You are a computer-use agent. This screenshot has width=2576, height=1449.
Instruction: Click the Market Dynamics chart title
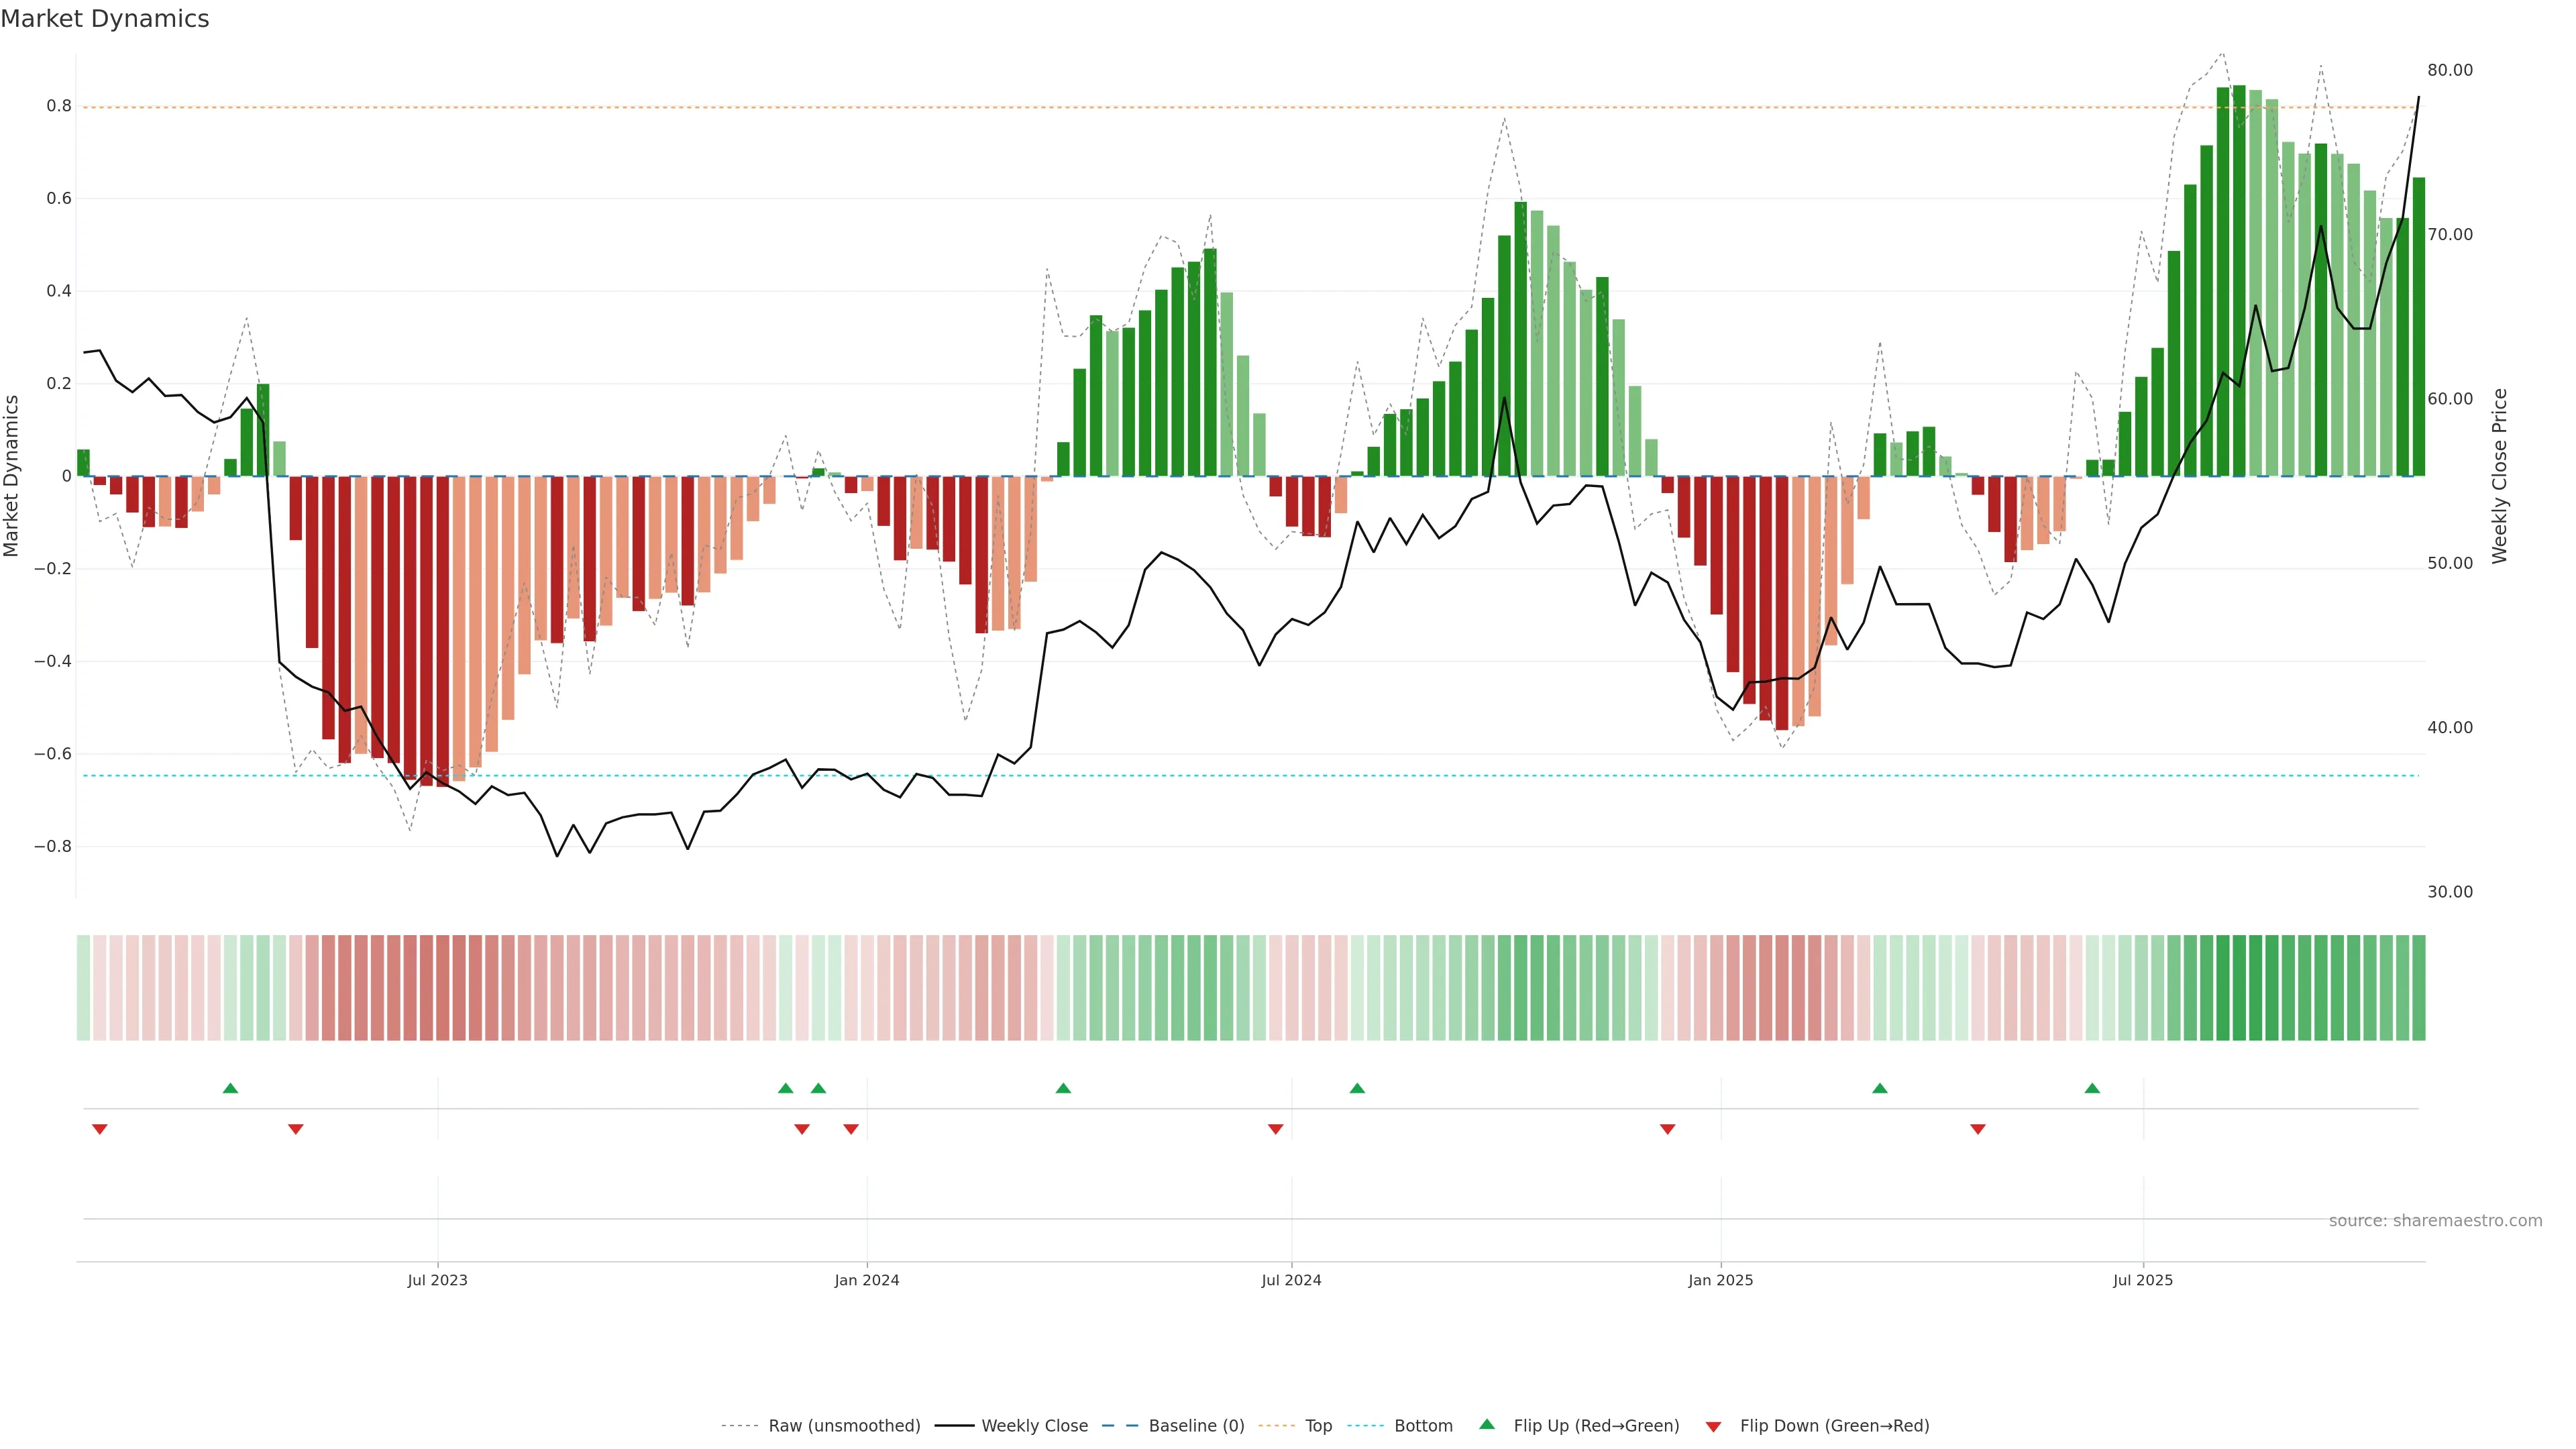[x=105, y=19]
